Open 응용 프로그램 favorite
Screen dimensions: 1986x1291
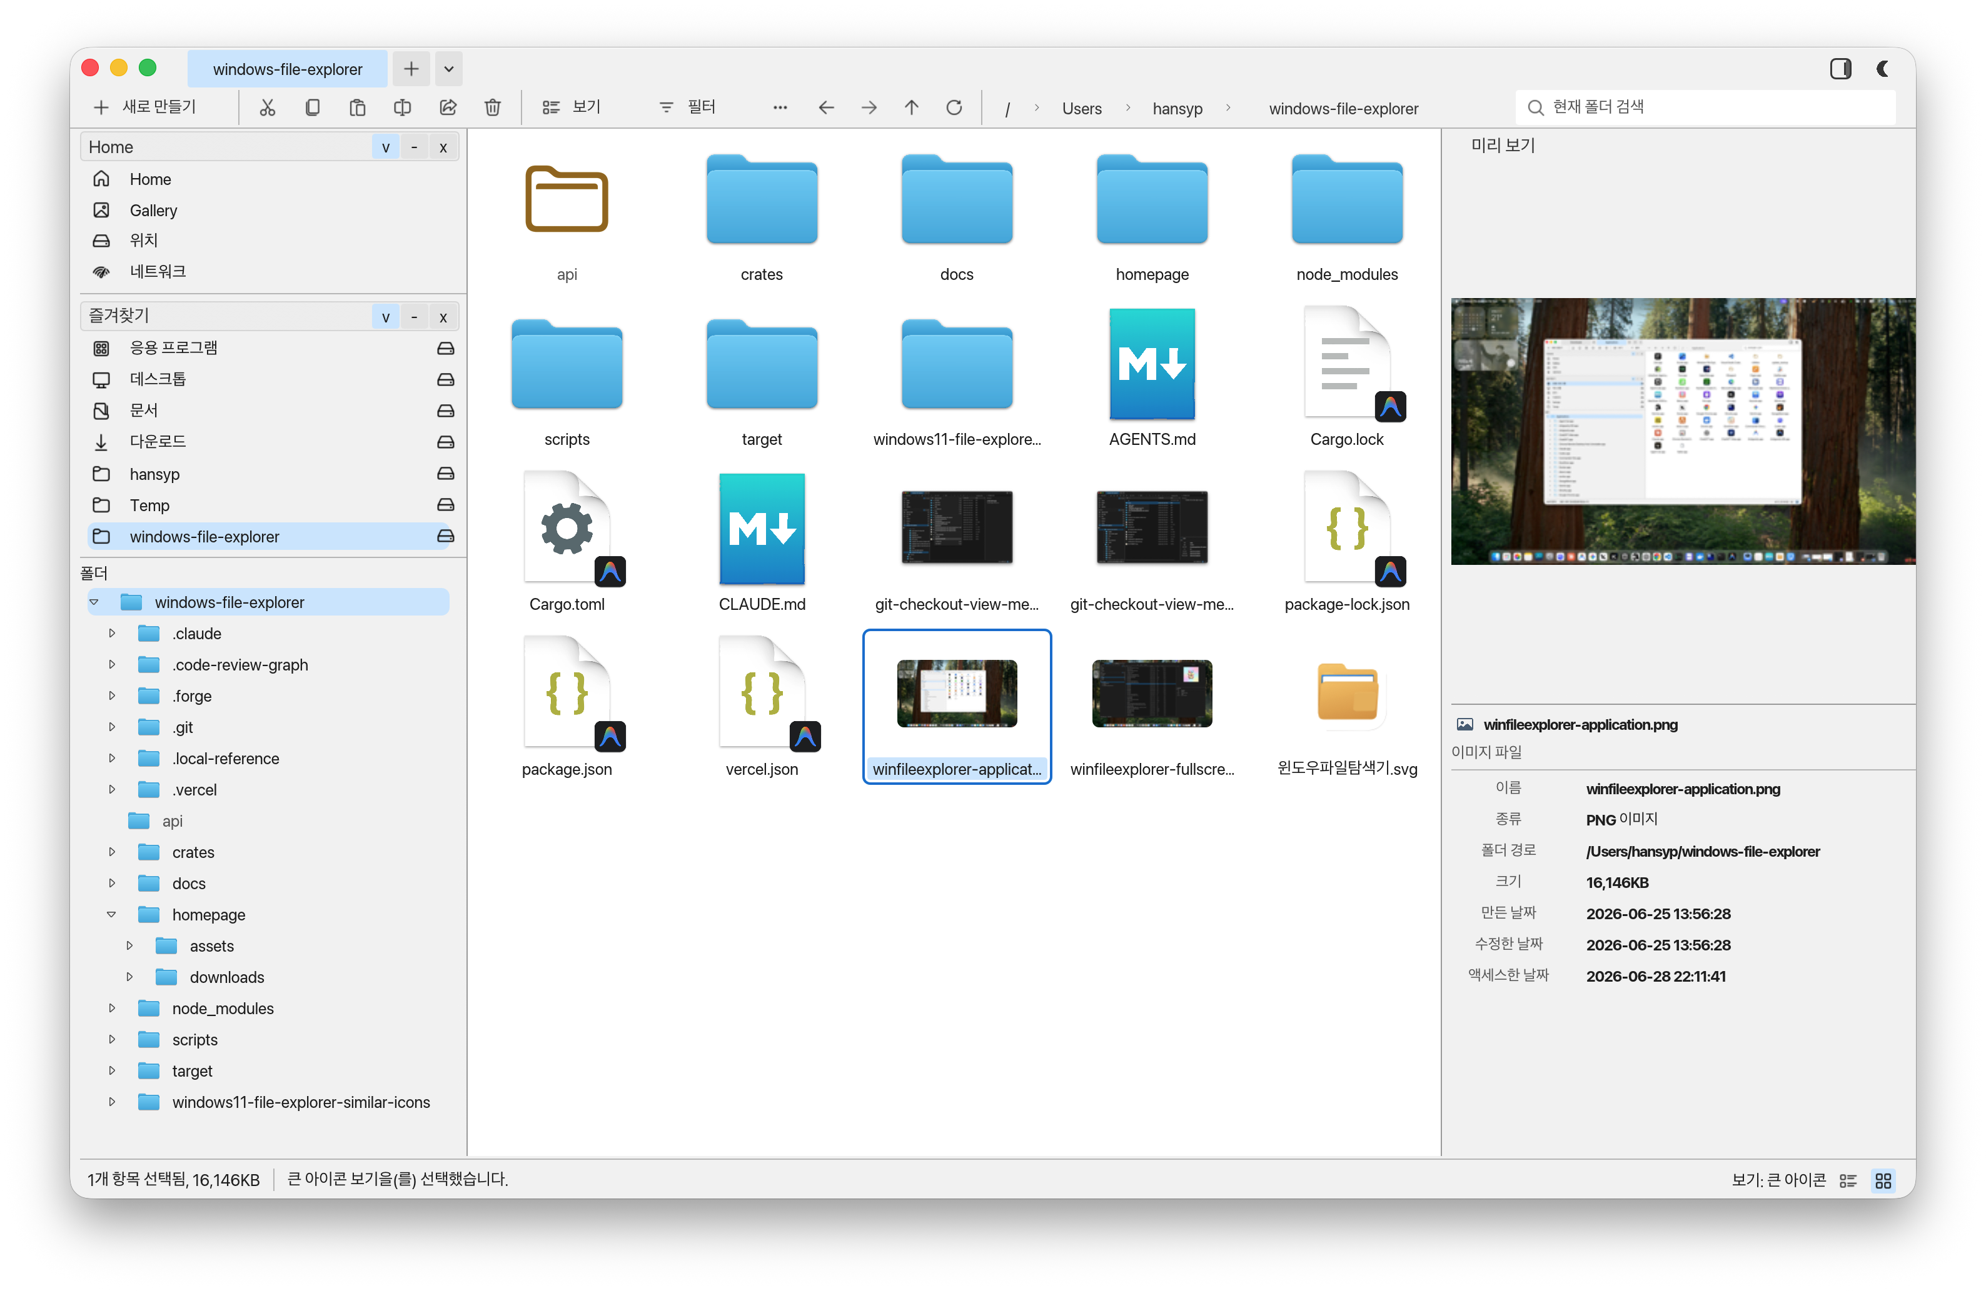(x=174, y=348)
